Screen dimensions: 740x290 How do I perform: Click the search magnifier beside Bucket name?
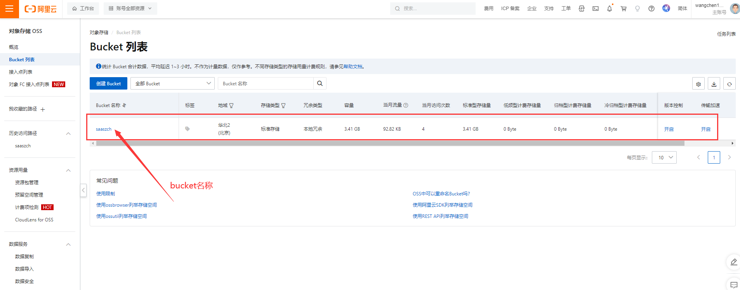pyautogui.click(x=320, y=83)
